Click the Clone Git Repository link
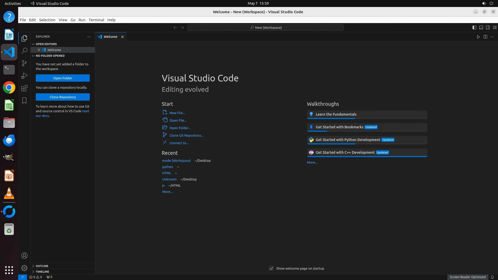The image size is (498, 280). (x=186, y=135)
